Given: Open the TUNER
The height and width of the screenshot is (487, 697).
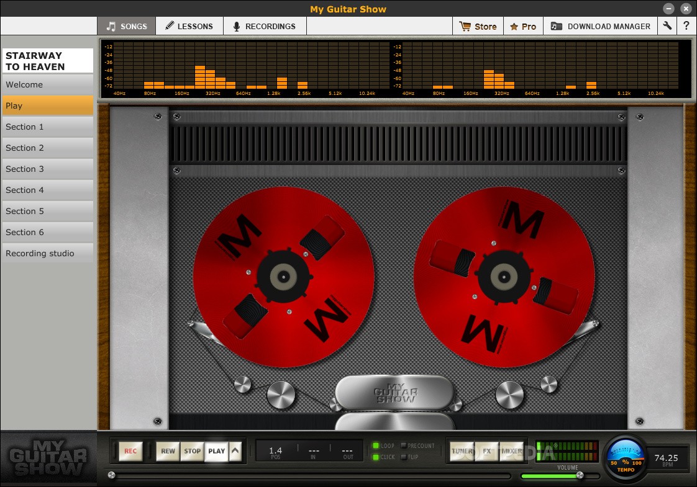Looking at the screenshot, I should (462, 451).
